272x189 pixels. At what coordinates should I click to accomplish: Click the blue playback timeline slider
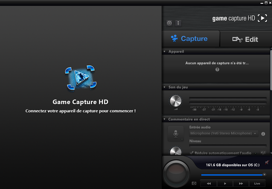pos(233,175)
